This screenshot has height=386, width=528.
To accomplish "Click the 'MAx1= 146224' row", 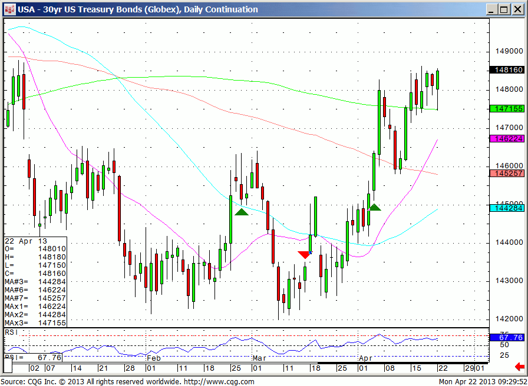I will pyautogui.click(x=35, y=307).
